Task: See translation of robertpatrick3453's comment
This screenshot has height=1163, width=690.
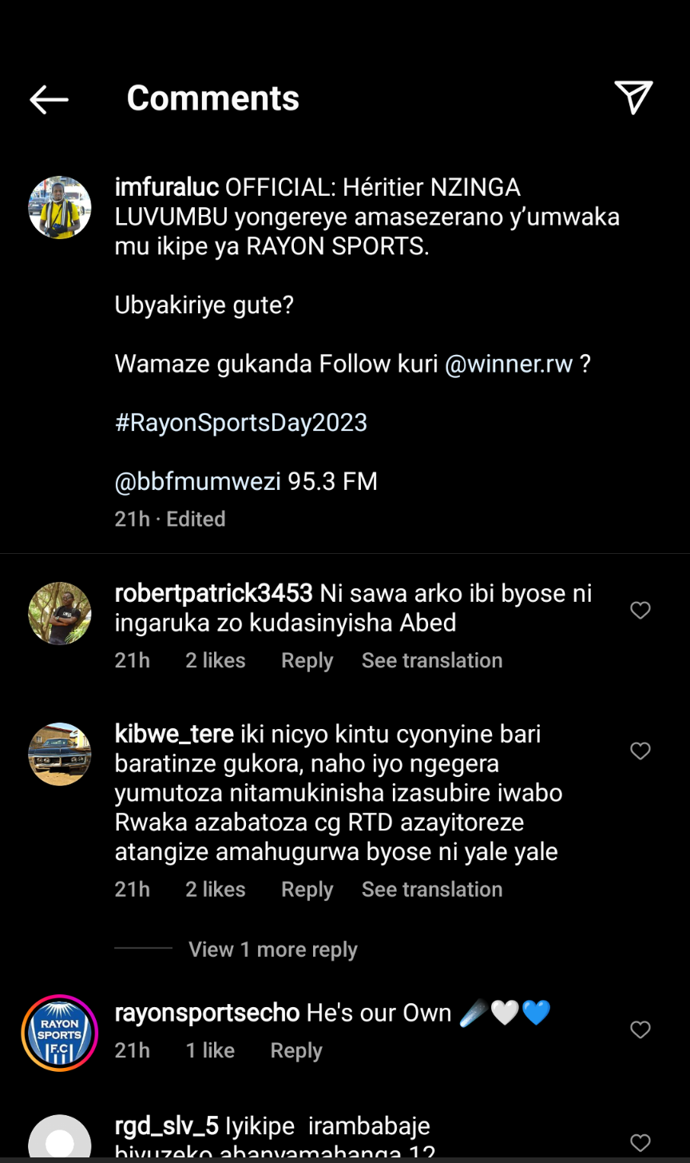Action: pyautogui.click(x=432, y=661)
